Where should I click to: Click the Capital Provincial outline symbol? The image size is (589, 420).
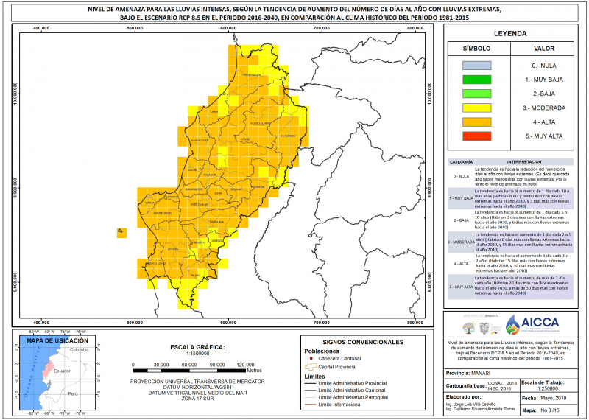coord(310,367)
